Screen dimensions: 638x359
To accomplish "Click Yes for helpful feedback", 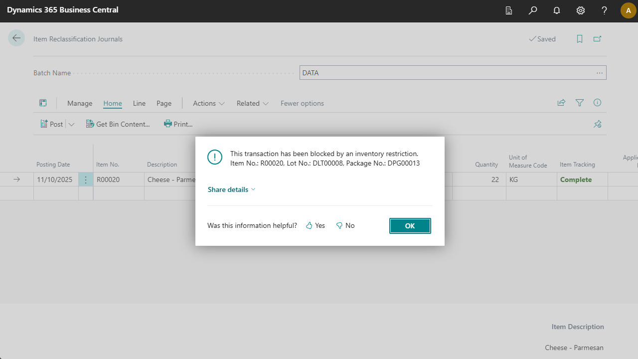I will (x=316, y=226).
